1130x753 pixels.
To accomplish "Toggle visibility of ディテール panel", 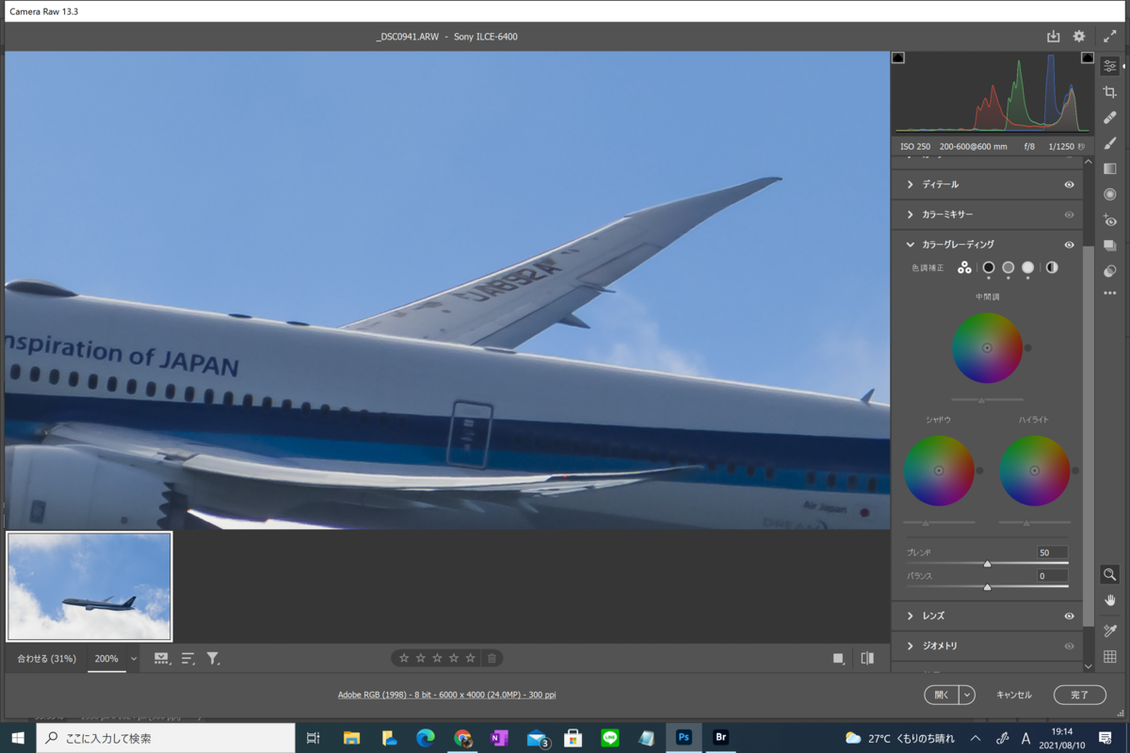I will (1069, 184).
